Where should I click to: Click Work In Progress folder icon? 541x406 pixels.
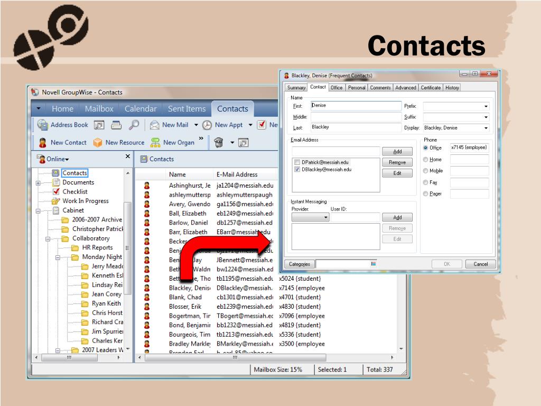pyautogui.click(x=55, y=201)
